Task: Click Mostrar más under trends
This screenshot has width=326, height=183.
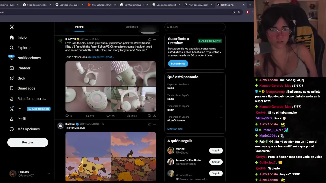Action: coord(175,129)
